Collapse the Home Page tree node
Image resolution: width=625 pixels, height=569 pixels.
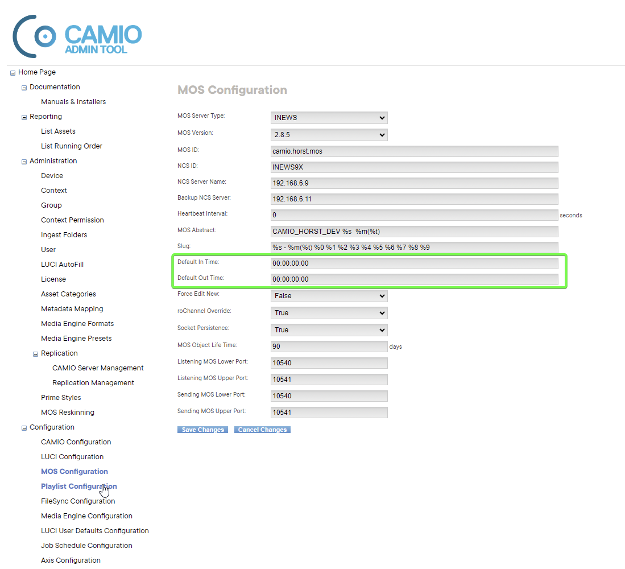[13, 73]
